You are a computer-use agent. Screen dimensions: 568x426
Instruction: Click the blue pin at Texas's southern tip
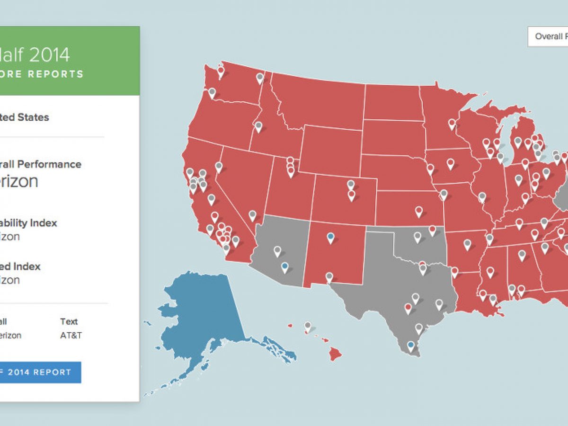(x=411, y=345)
